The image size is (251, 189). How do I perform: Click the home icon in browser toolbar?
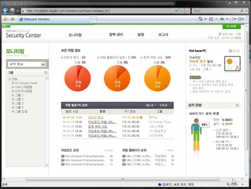(201, 19)
